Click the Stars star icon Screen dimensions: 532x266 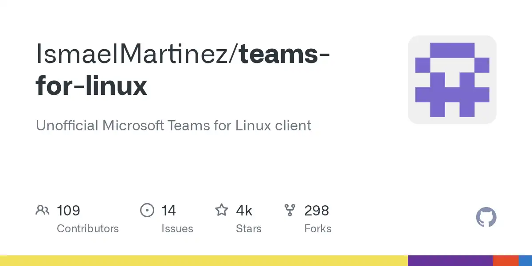(x=222, y=210)
